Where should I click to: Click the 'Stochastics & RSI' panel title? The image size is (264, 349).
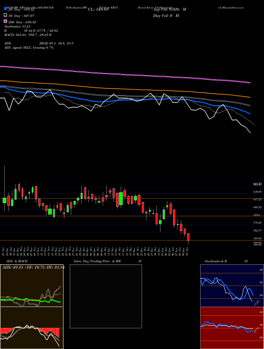[x=226, y=261]
